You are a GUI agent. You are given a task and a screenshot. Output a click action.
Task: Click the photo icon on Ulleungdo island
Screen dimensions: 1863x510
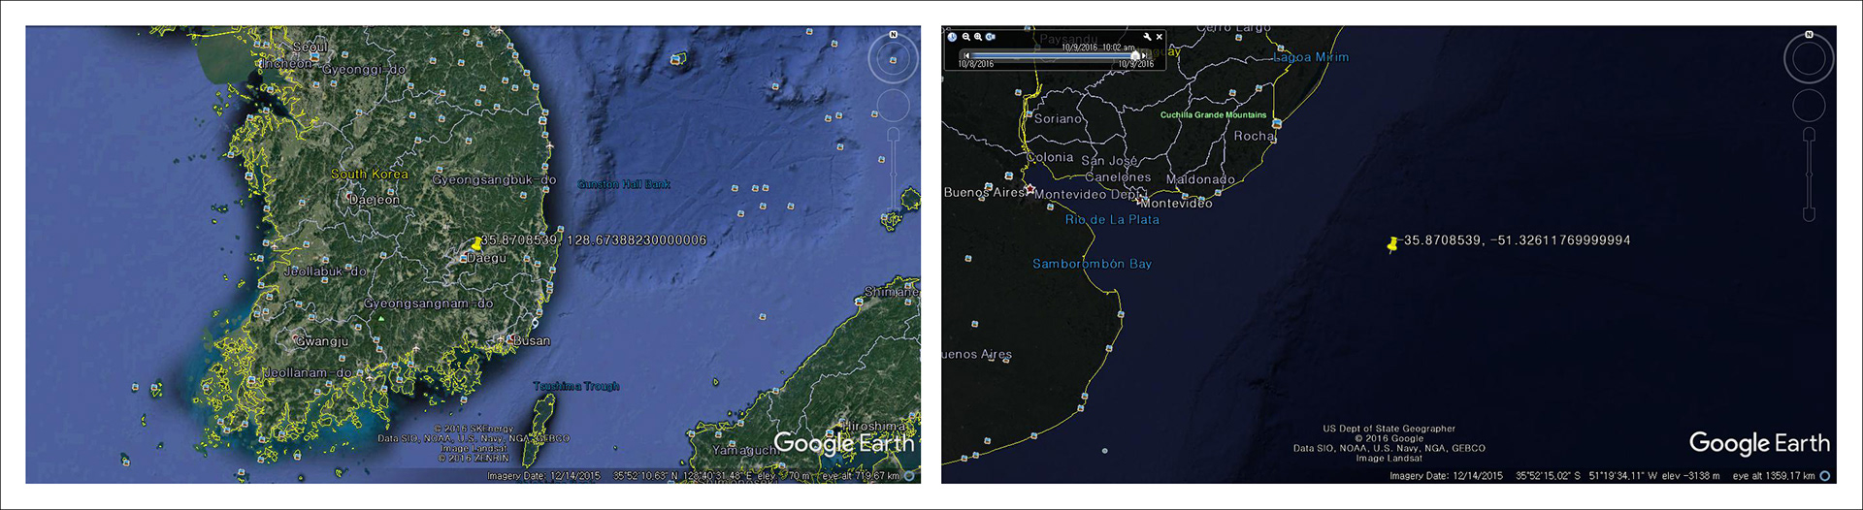coord(676,59)
